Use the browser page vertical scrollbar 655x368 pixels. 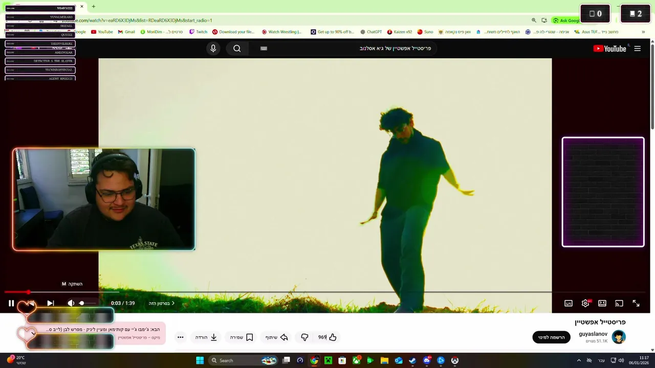[652, 87]
